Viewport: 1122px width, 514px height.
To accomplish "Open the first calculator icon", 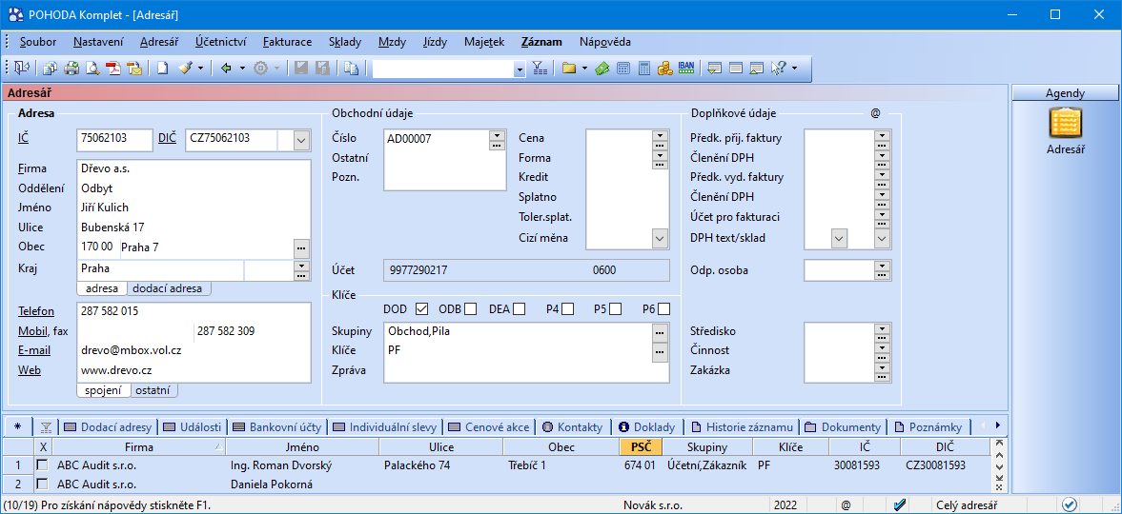I will 623,68.
